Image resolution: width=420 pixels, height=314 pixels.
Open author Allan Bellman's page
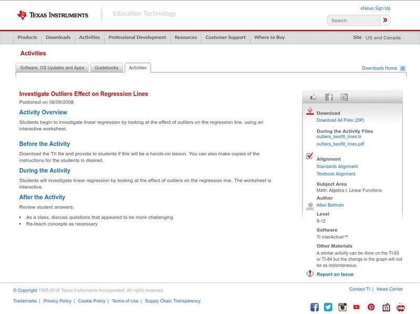click(330, 205)
